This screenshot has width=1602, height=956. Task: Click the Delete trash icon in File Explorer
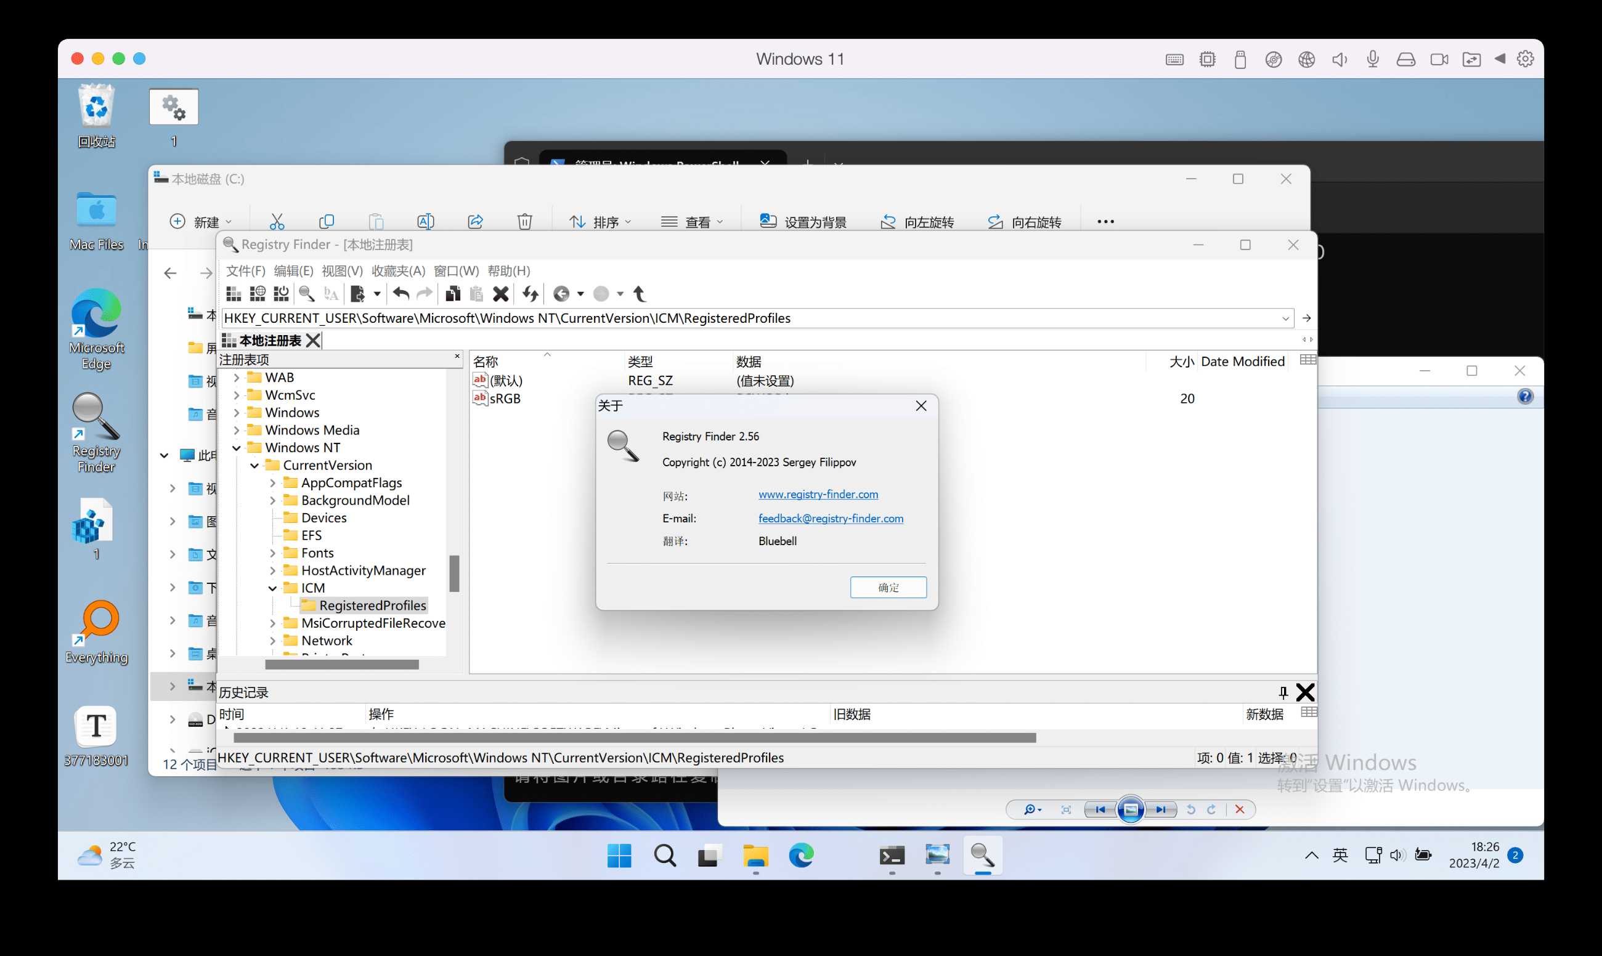[x=524, y=222]
